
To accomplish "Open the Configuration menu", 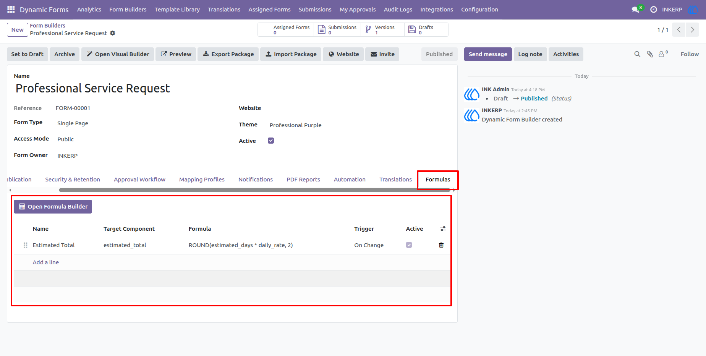I will [x=479, y=10].
